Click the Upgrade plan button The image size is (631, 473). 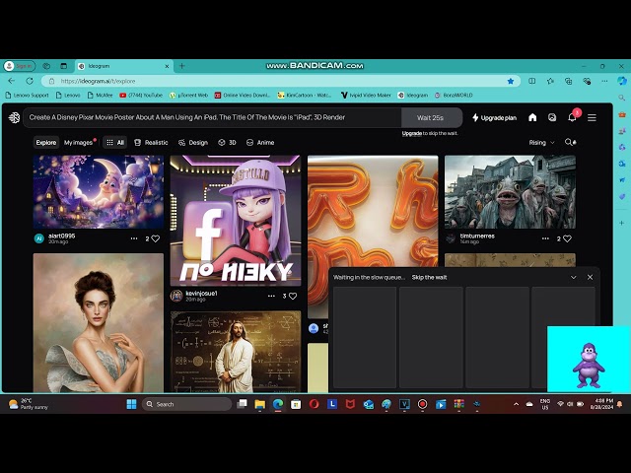pyautogui.click(x=494, y=117)
